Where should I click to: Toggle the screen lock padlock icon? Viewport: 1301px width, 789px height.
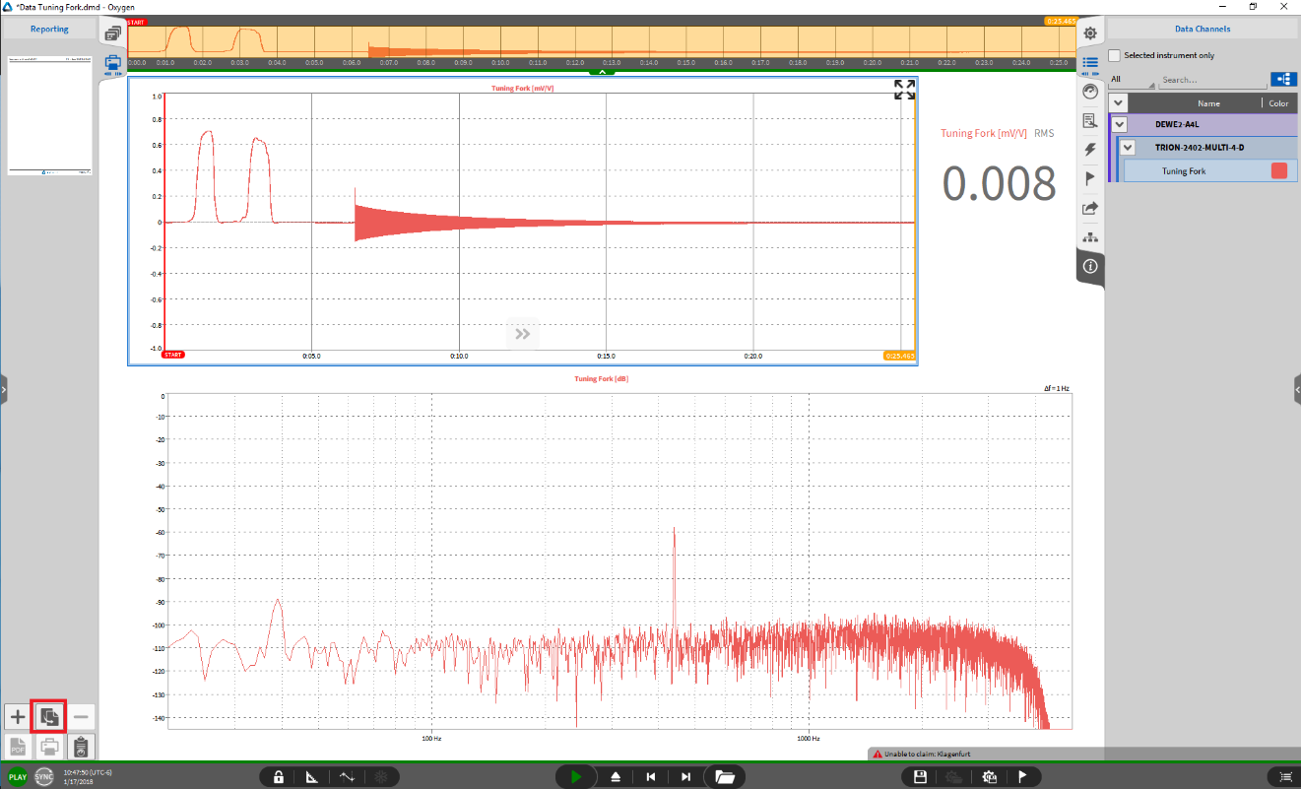point(279,777)
